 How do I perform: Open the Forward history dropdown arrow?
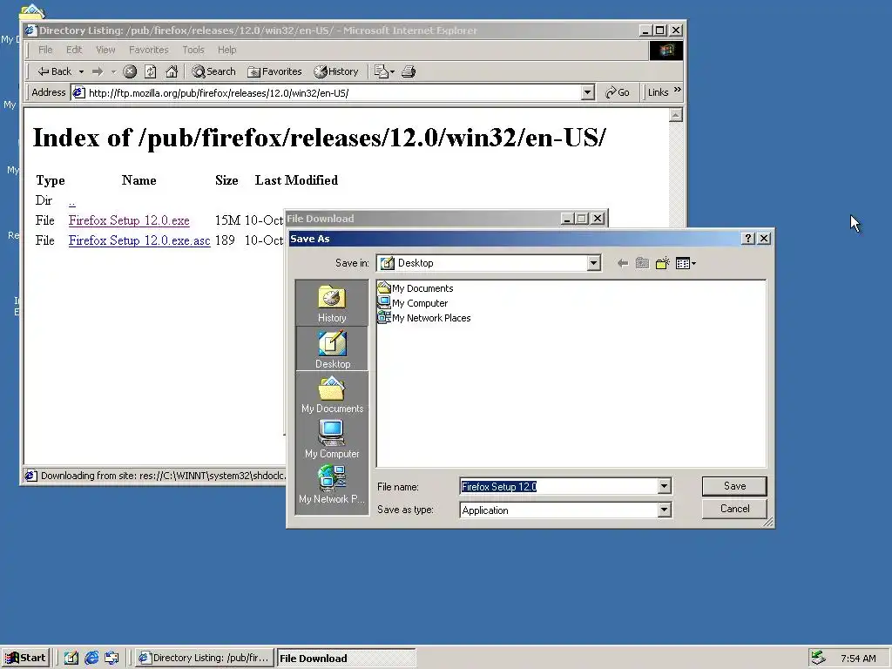click(113, 71)
